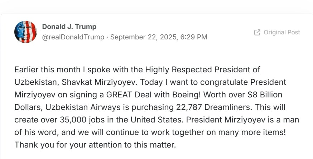313x159 pixels.
Task: Open the Original Post link
Action: click(x=277, y=33)
